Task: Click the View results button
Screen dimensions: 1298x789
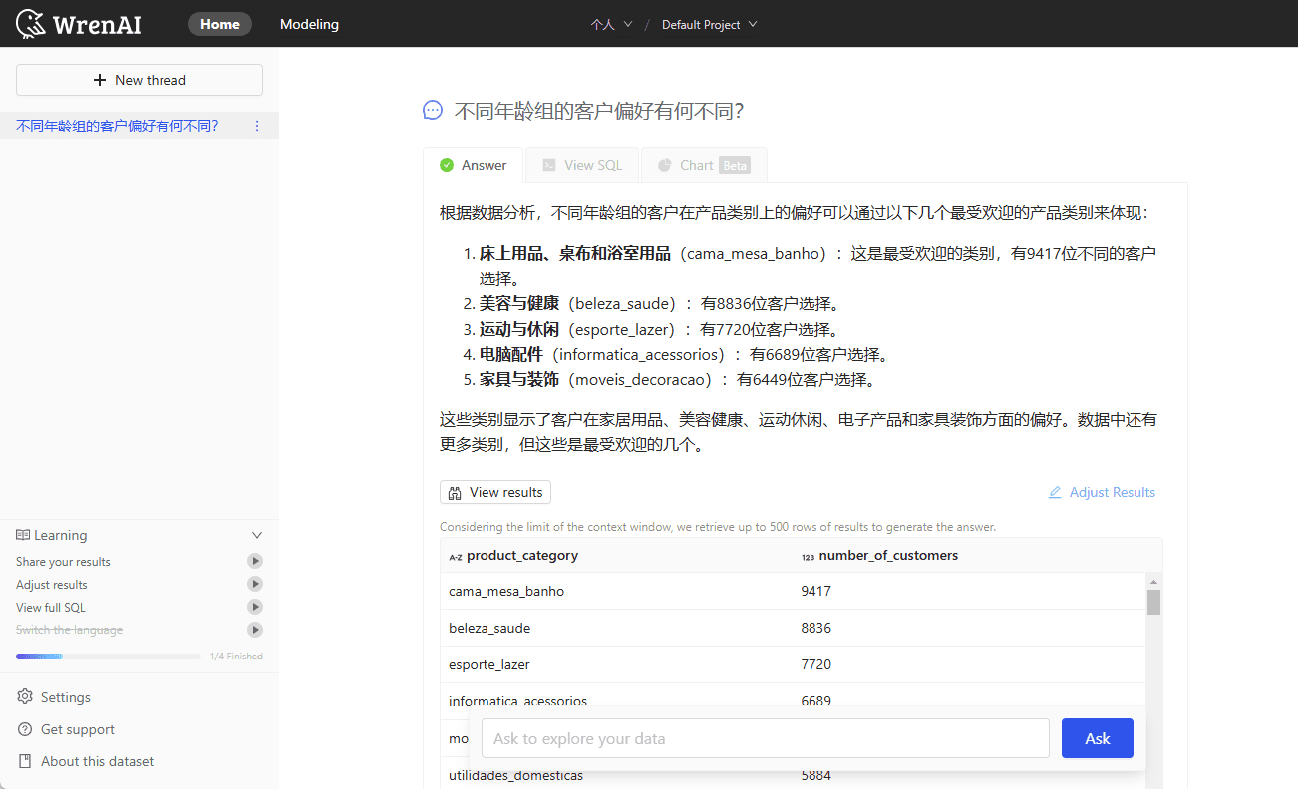Action: pyautogui.click(x=495, y=492)
